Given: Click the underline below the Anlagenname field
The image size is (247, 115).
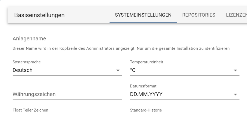Looking at the screenshot, I should 126,44.
